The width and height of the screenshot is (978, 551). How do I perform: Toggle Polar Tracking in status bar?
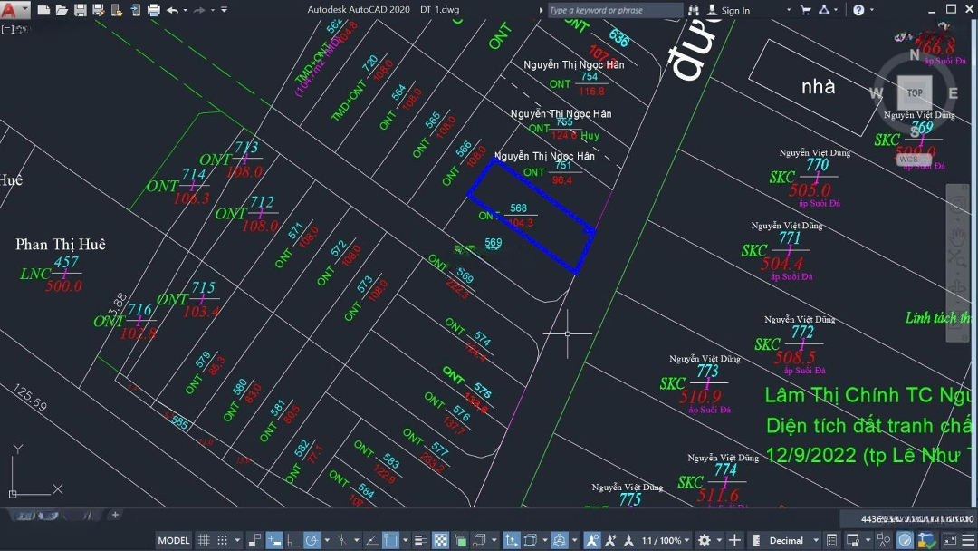click(311, 540)
